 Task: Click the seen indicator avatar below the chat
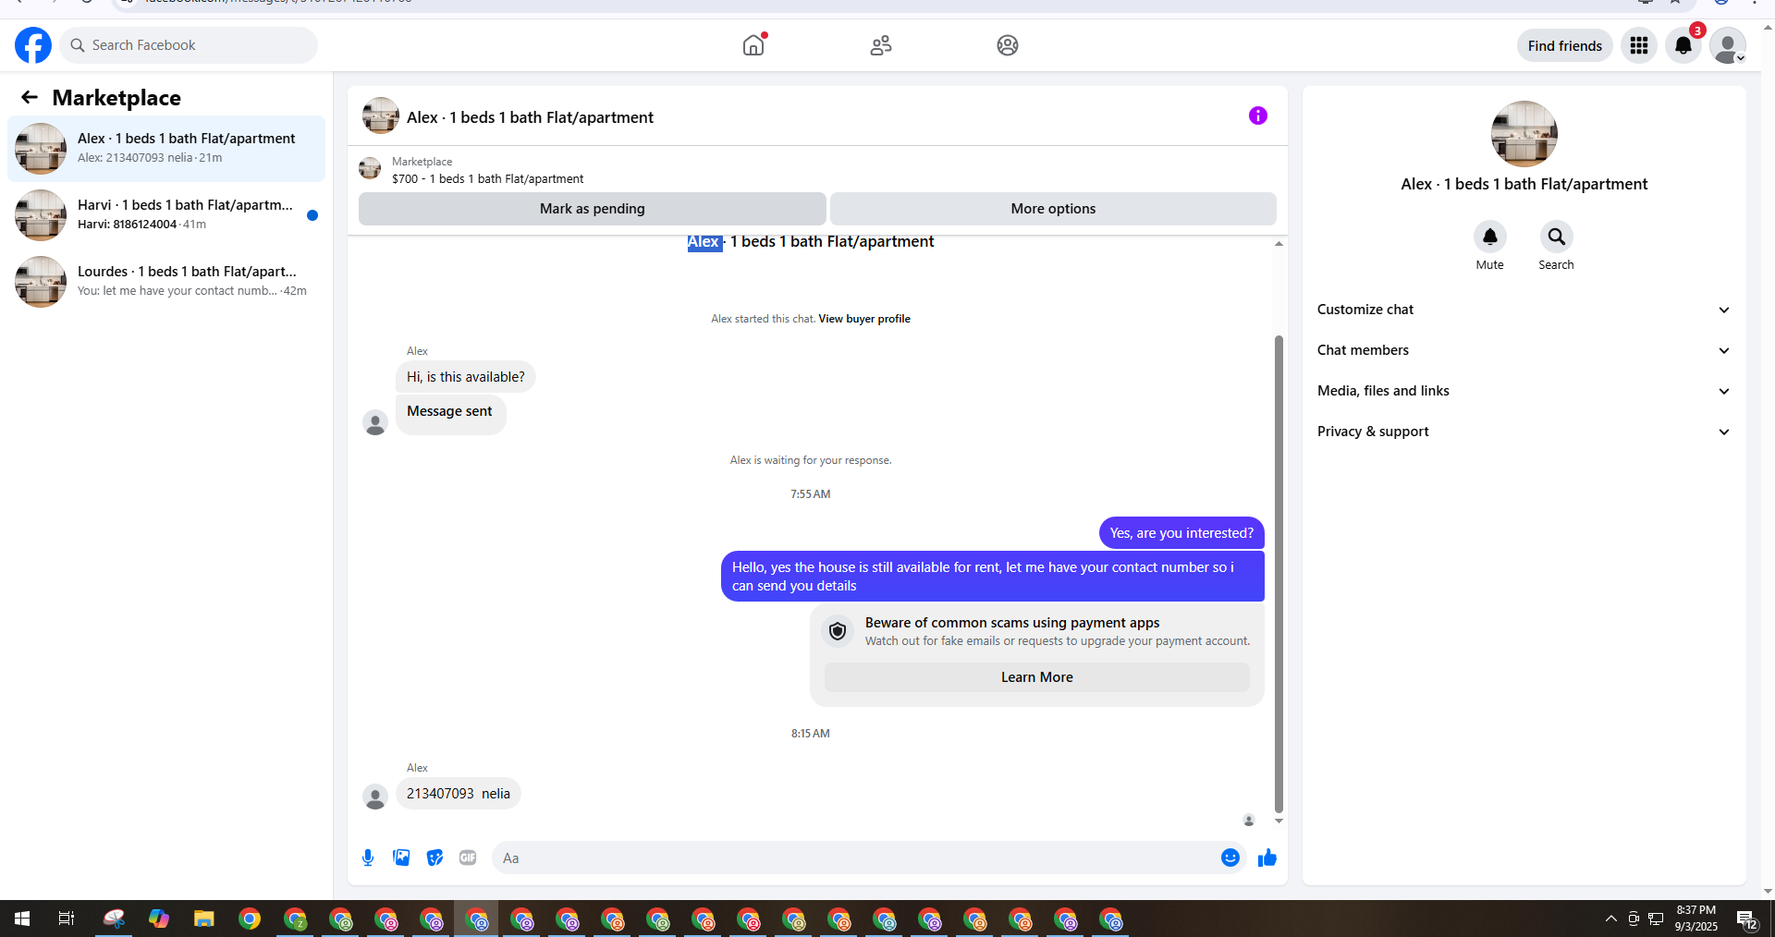point(1249,821)
